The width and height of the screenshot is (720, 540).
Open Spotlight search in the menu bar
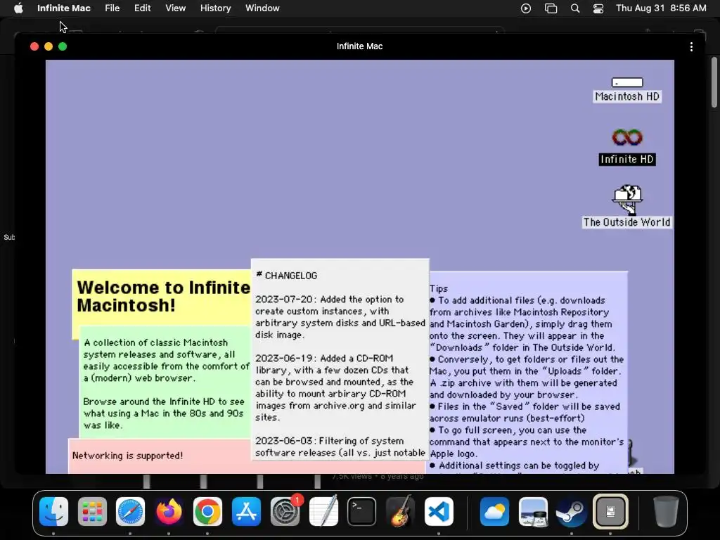click(x=575, y=8)
